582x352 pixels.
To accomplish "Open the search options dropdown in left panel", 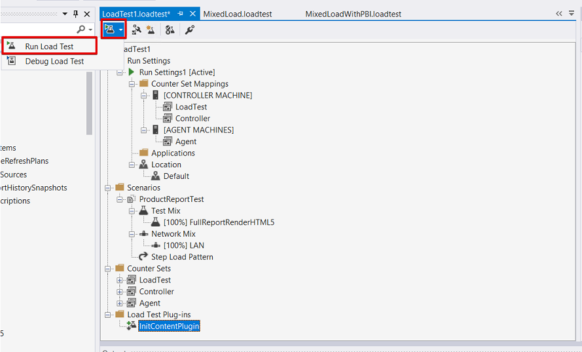I will [x=90, y=29].
